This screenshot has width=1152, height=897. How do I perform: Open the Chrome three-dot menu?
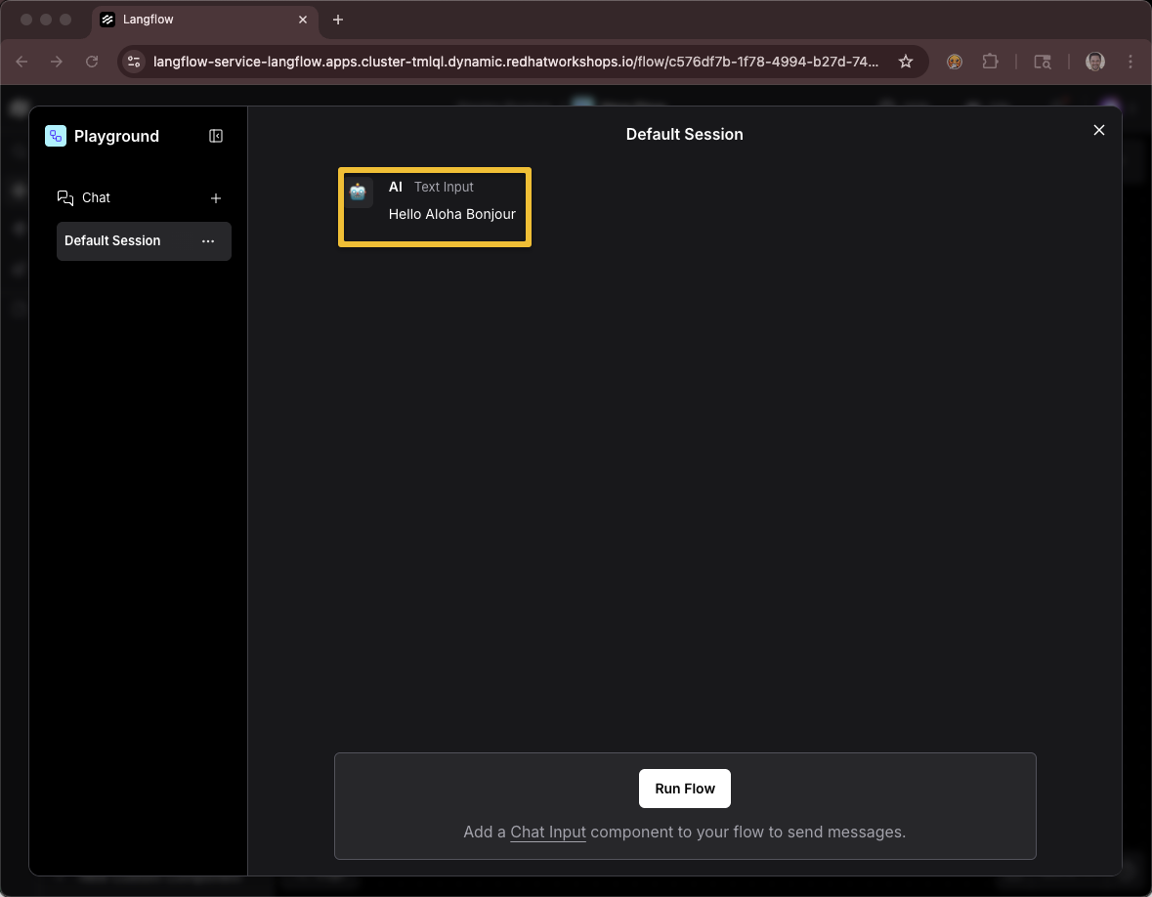[x=1131, y=61]
